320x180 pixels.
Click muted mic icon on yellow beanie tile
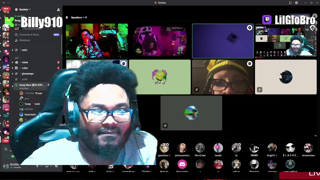196,89
